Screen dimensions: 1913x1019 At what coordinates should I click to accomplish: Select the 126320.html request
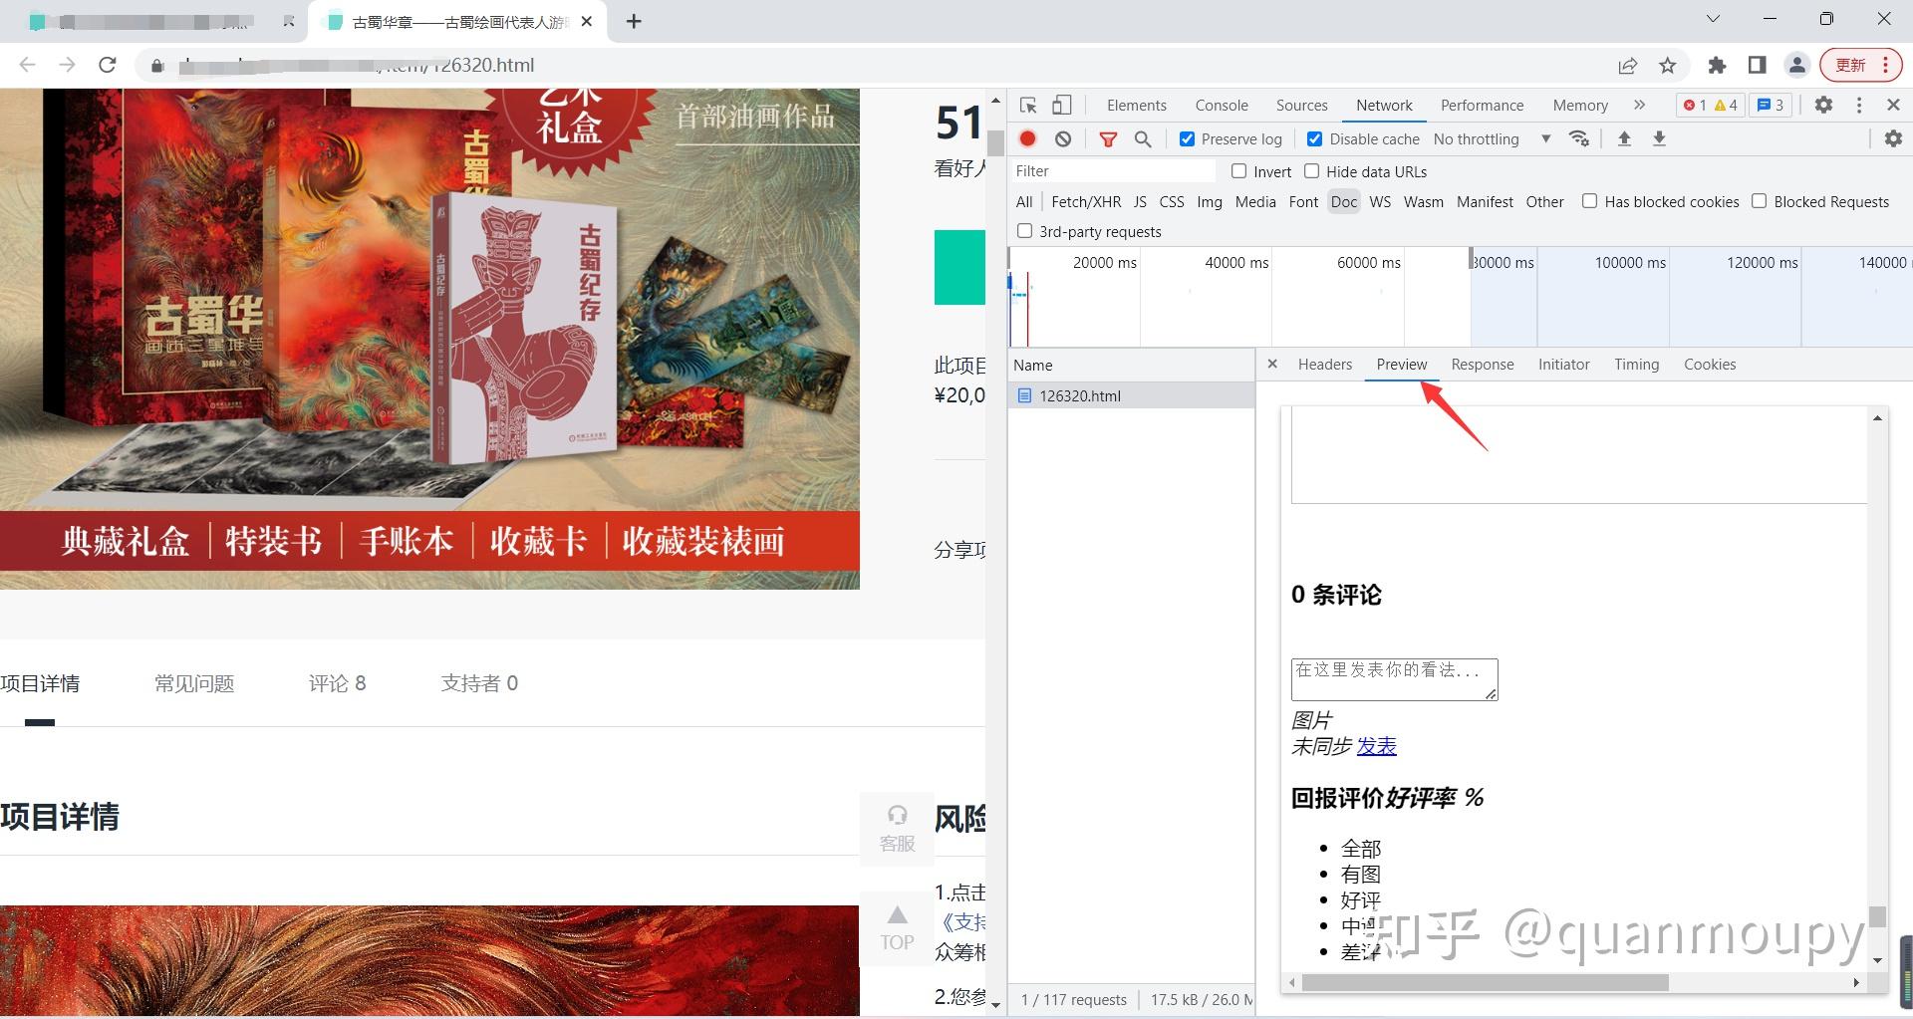pyautogui.click(x=1080, y=395)
